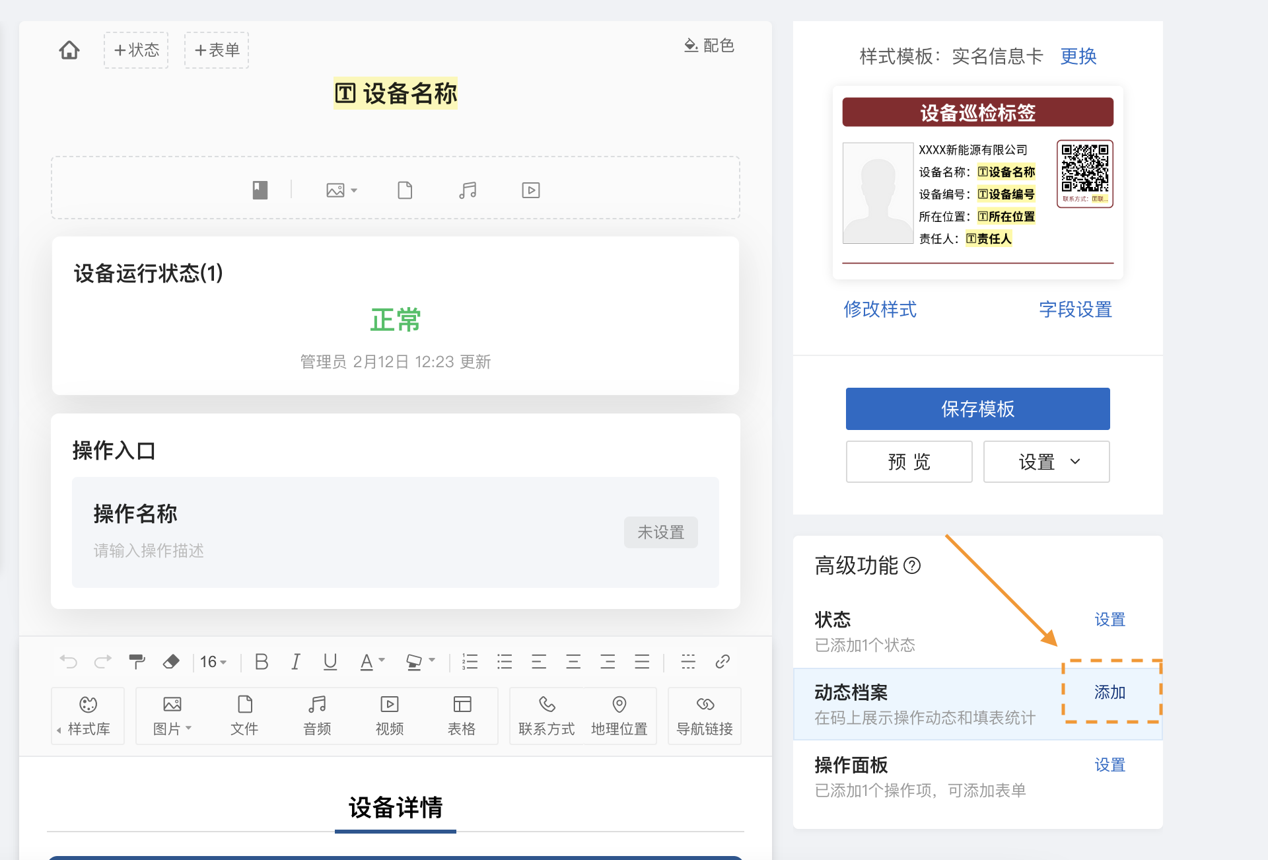The image size is (1268, 860).
Task: Click the format painter icon
Action: 137,661
